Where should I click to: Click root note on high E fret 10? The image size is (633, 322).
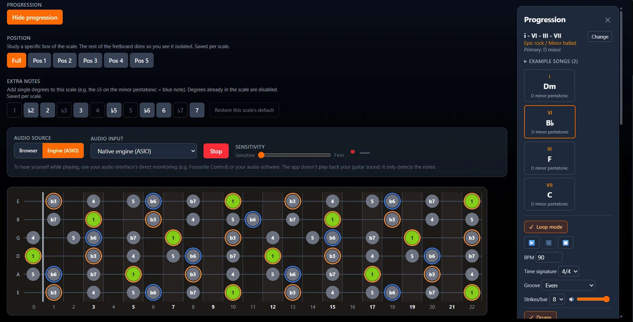coord(233,201)
